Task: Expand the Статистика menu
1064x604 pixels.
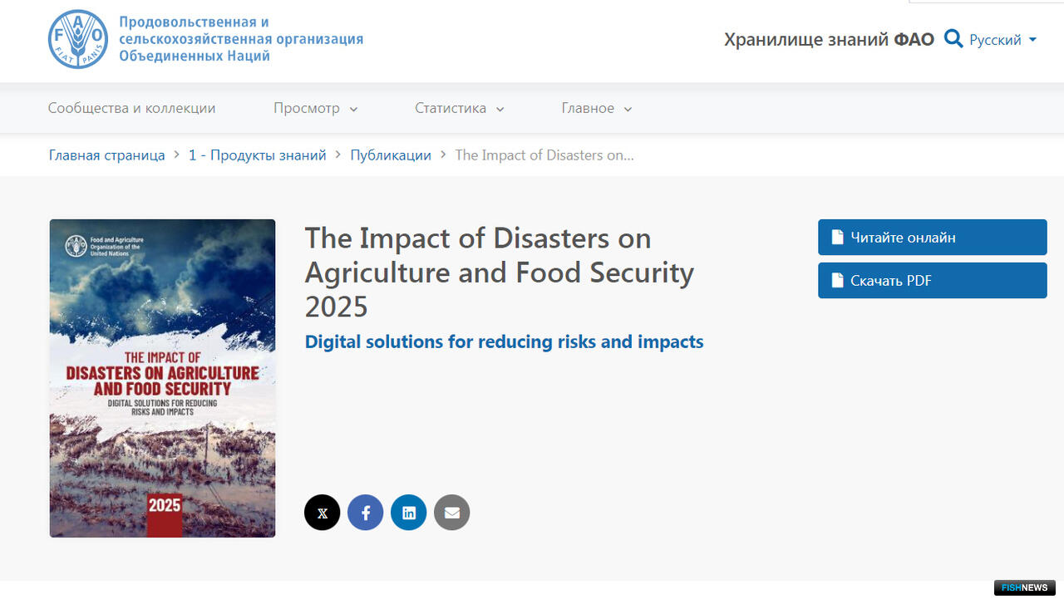Action: (x=459, y=108)
